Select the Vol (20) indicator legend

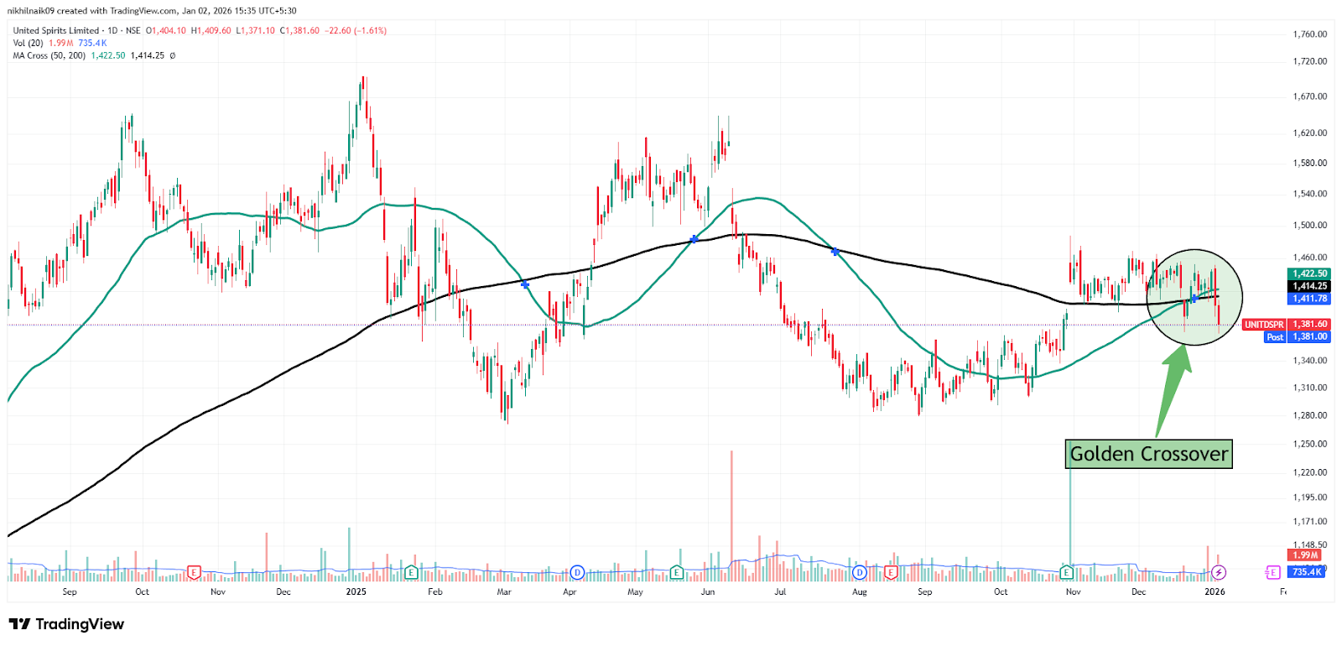click(x=29, y=43)
